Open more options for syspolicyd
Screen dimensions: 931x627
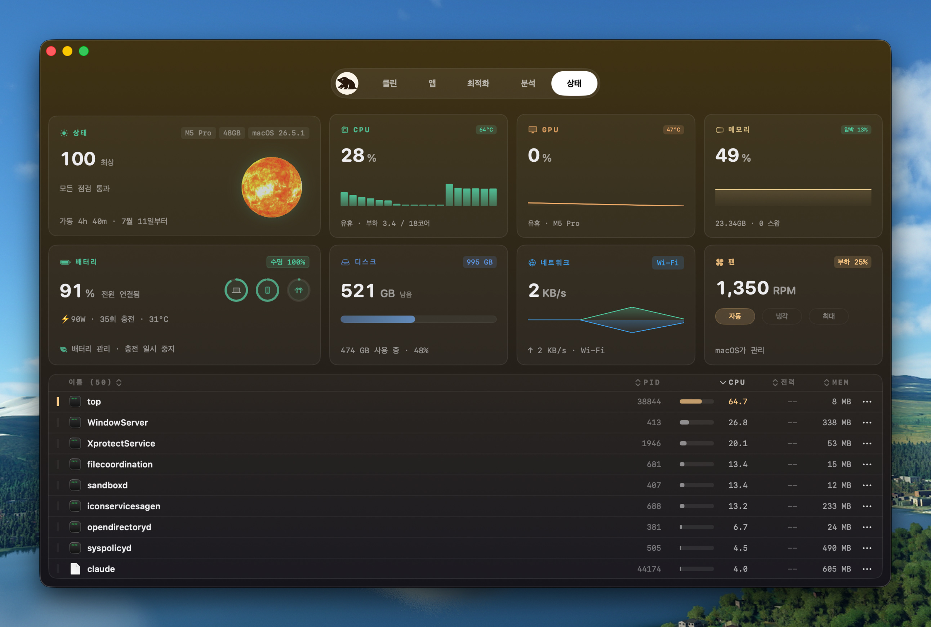(x=867, y=548)
